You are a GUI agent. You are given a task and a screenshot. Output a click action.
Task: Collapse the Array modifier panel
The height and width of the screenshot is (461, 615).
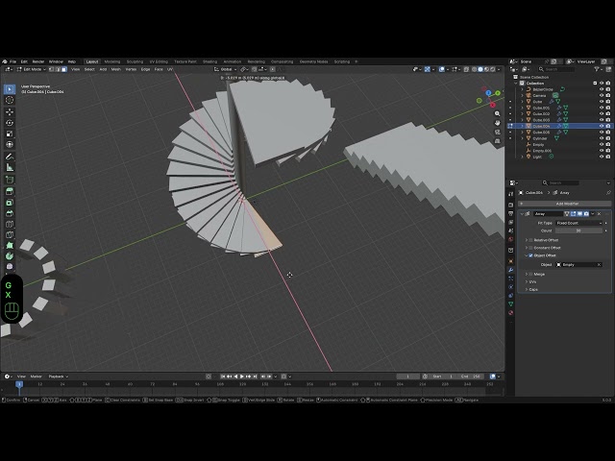(522, 214)
